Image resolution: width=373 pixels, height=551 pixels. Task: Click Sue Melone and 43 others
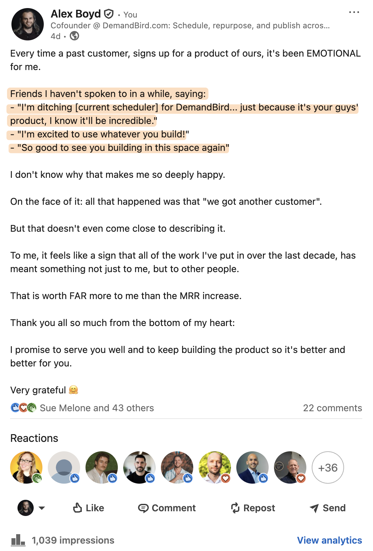pos(97,408)
